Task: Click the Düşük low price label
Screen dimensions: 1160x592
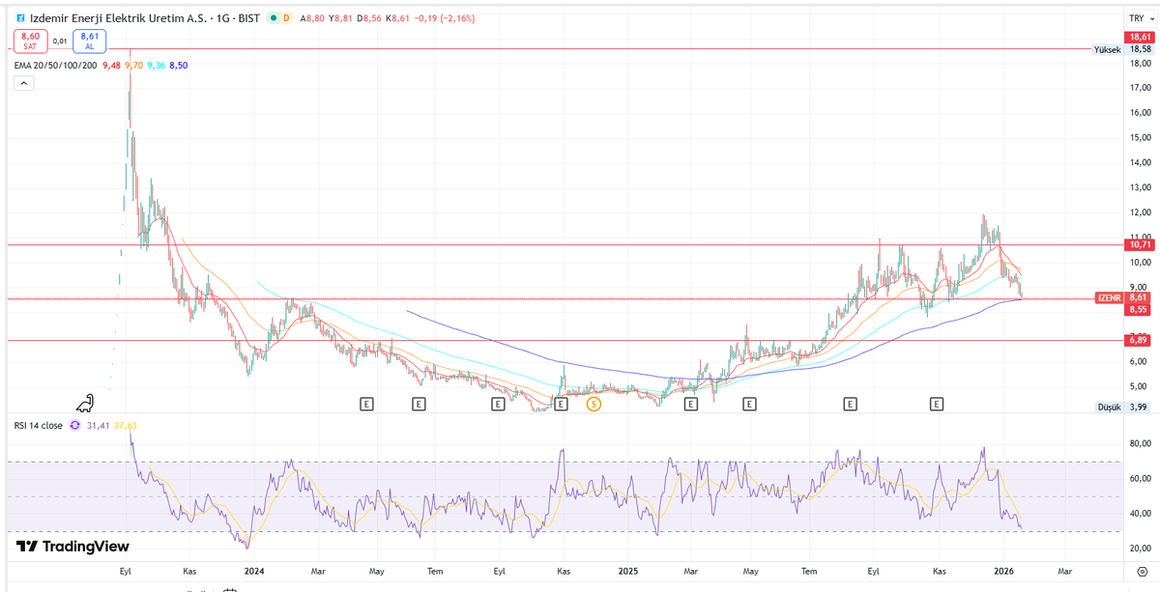Action: (1108, 408)
